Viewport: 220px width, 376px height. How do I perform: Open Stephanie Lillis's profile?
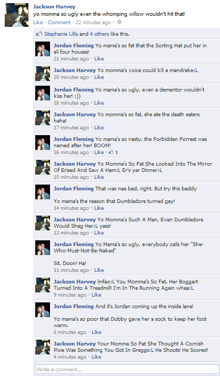(x=61, y=34)
